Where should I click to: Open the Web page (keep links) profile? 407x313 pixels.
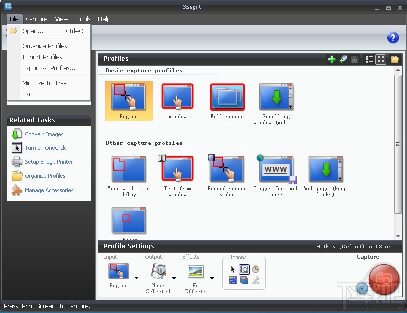pyautogui.click(x=325, y=168)
